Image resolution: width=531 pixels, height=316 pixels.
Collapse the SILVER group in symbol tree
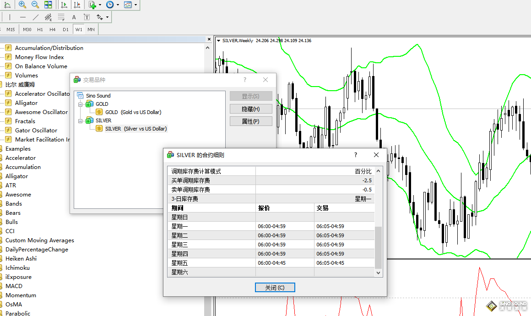(x=80, y=120)
